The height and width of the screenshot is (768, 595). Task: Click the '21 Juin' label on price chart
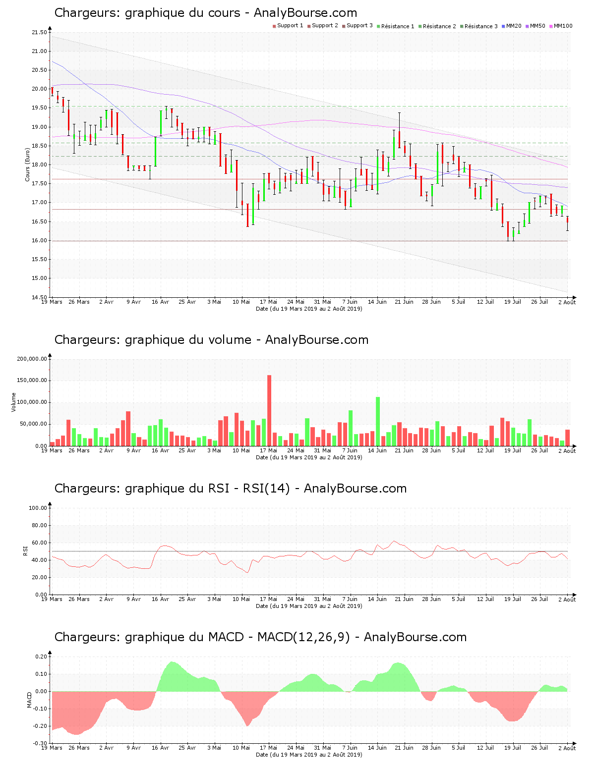pyautogui.click(x=404, y=302)
